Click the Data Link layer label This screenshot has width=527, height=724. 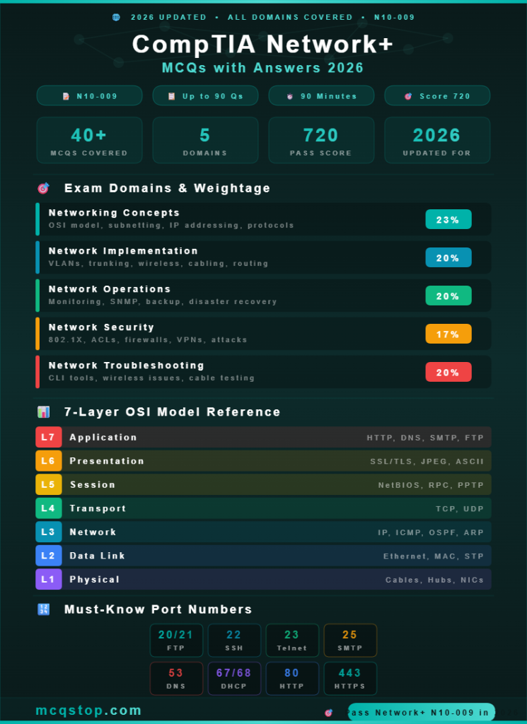click(x=98, y=556)
